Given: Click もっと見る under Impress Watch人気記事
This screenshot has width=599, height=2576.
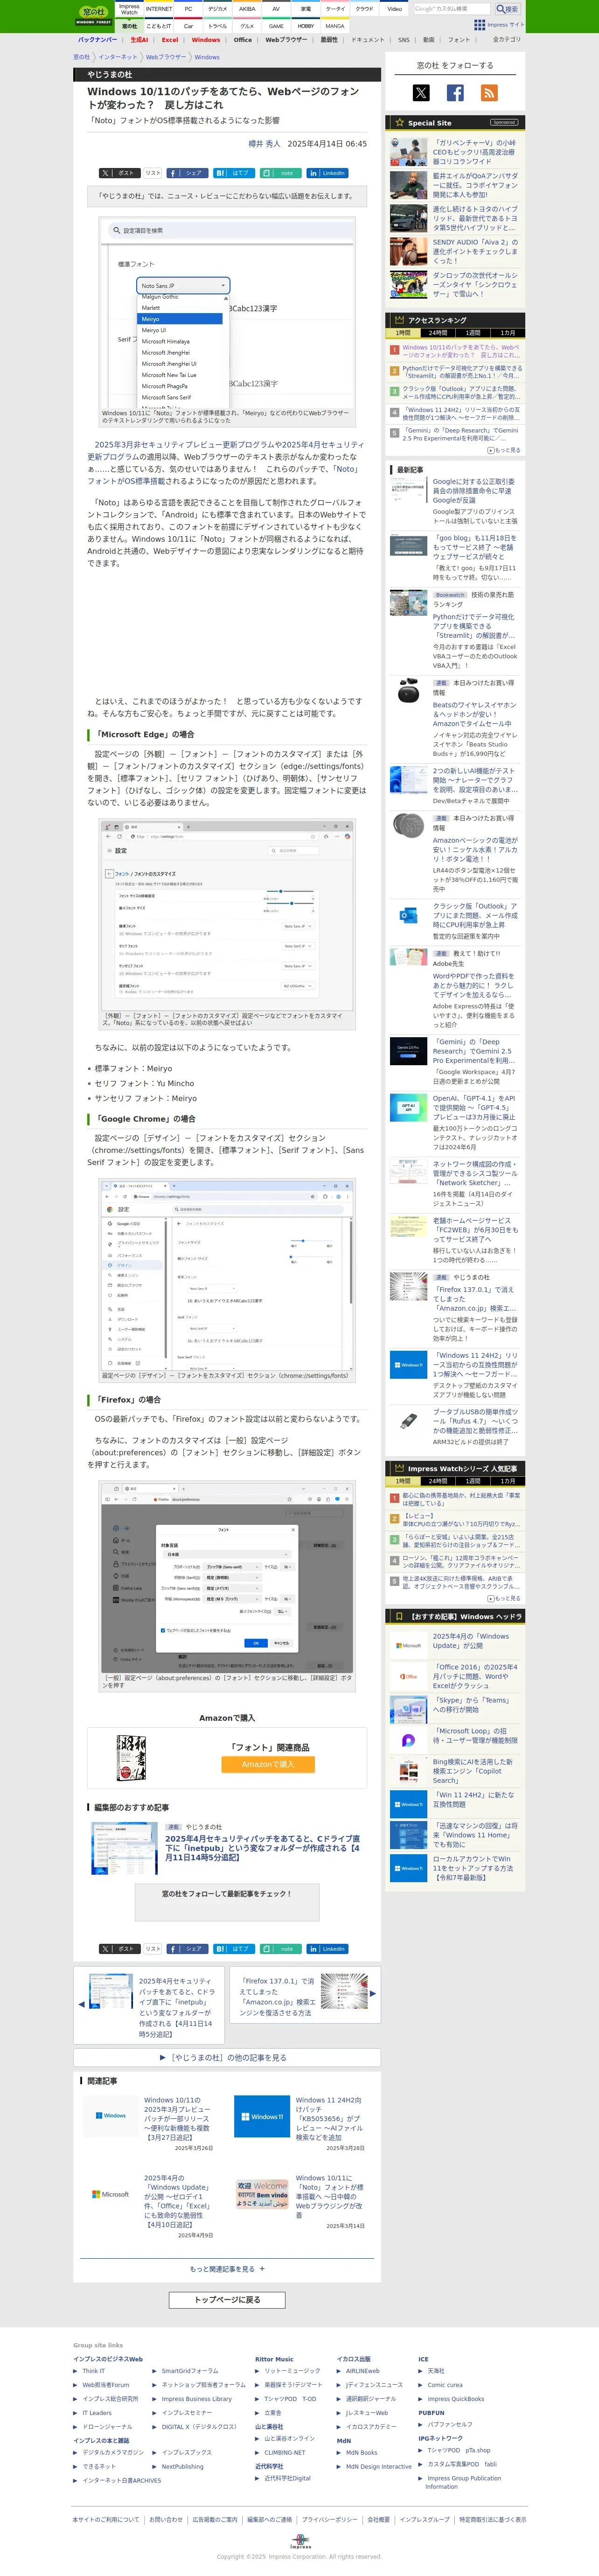Looking at the screenshot, I should pos(504,1598).
